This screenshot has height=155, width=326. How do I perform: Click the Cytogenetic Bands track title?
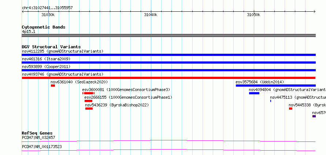(x=44, y=27)
